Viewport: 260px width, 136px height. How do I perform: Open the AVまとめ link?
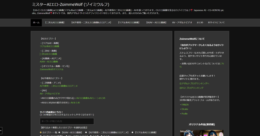(75, 103)
